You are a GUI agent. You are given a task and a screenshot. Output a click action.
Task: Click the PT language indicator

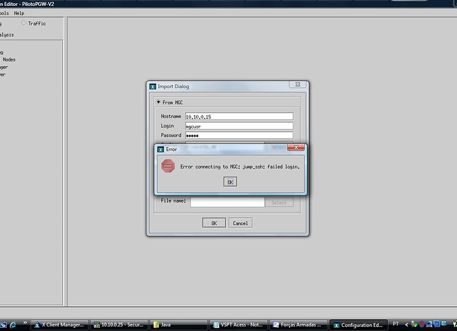(x=395, y=324)
